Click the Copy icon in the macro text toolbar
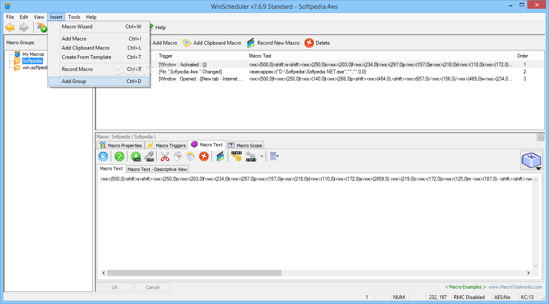Image resolution: width=549 pixels, height=304 pixels. [178, 156]
